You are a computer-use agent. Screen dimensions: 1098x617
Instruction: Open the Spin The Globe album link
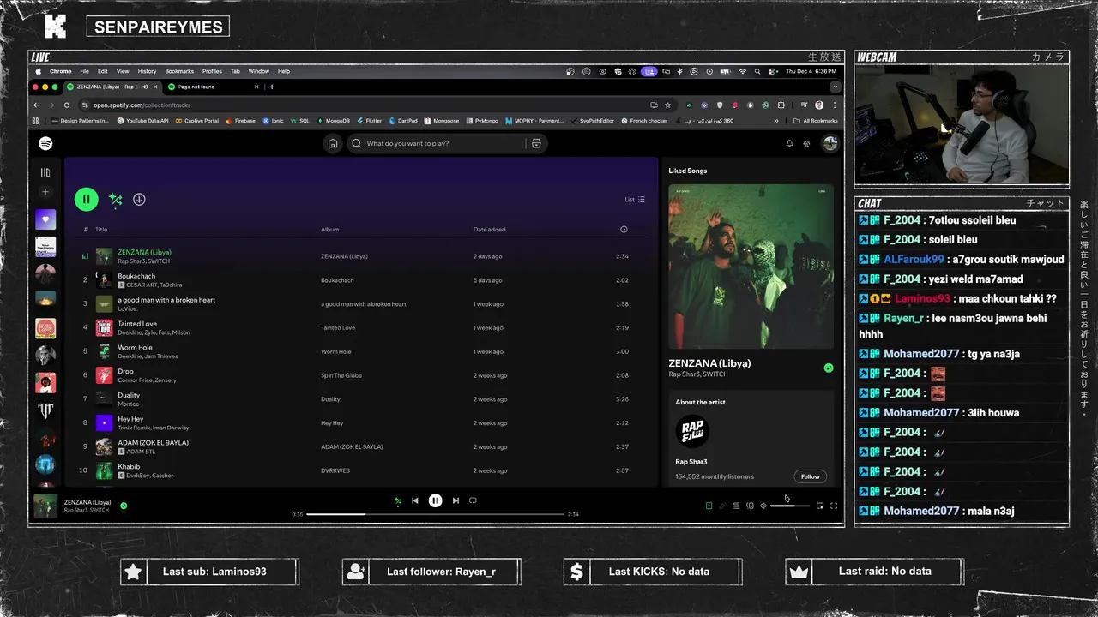tap(341, 375)
